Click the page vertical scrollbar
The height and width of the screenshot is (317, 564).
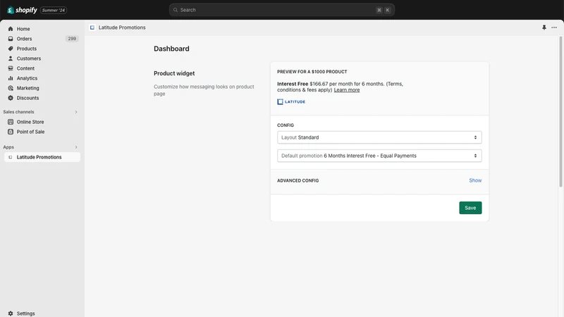tap(560, 111)
